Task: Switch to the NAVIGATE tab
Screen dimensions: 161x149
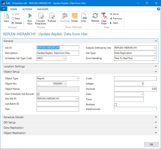Action: coord(43,9)
